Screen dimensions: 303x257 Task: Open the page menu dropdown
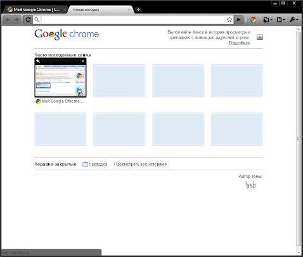point(281,20)
